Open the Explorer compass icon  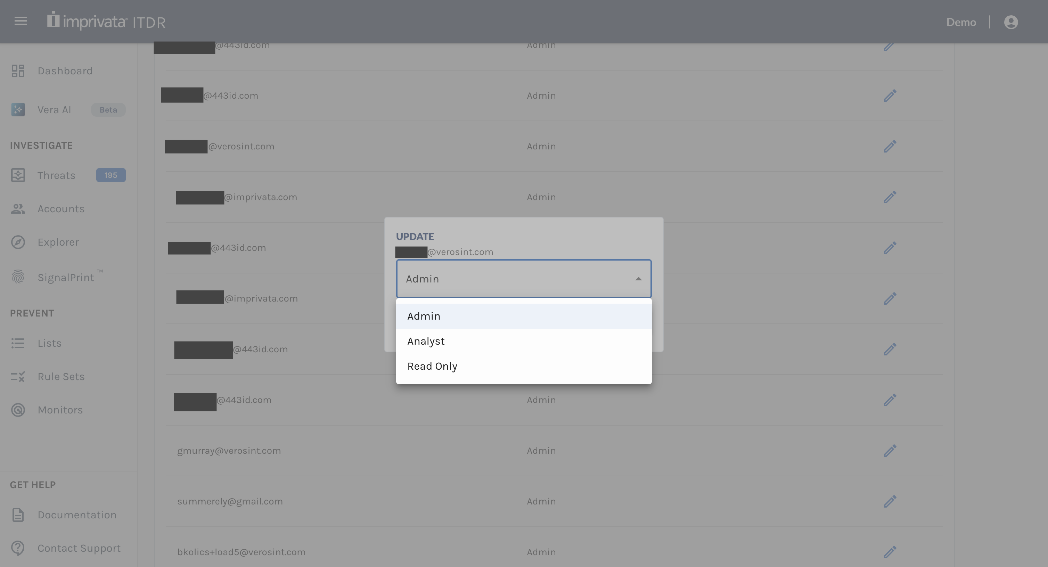click(18, 242)
